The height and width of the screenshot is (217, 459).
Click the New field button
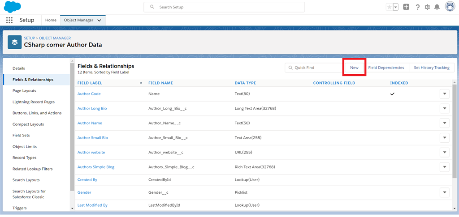tap(354, 68)
